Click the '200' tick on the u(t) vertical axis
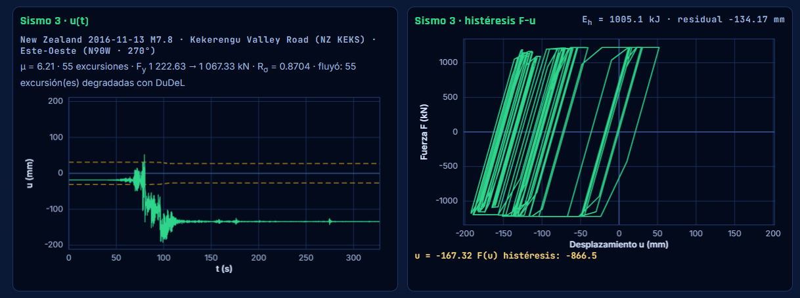The width and height of the screenshot is (800, 298). [56, 101]
